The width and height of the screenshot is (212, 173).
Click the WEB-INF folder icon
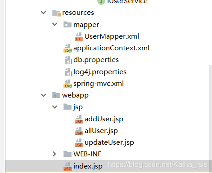[68, 154]
